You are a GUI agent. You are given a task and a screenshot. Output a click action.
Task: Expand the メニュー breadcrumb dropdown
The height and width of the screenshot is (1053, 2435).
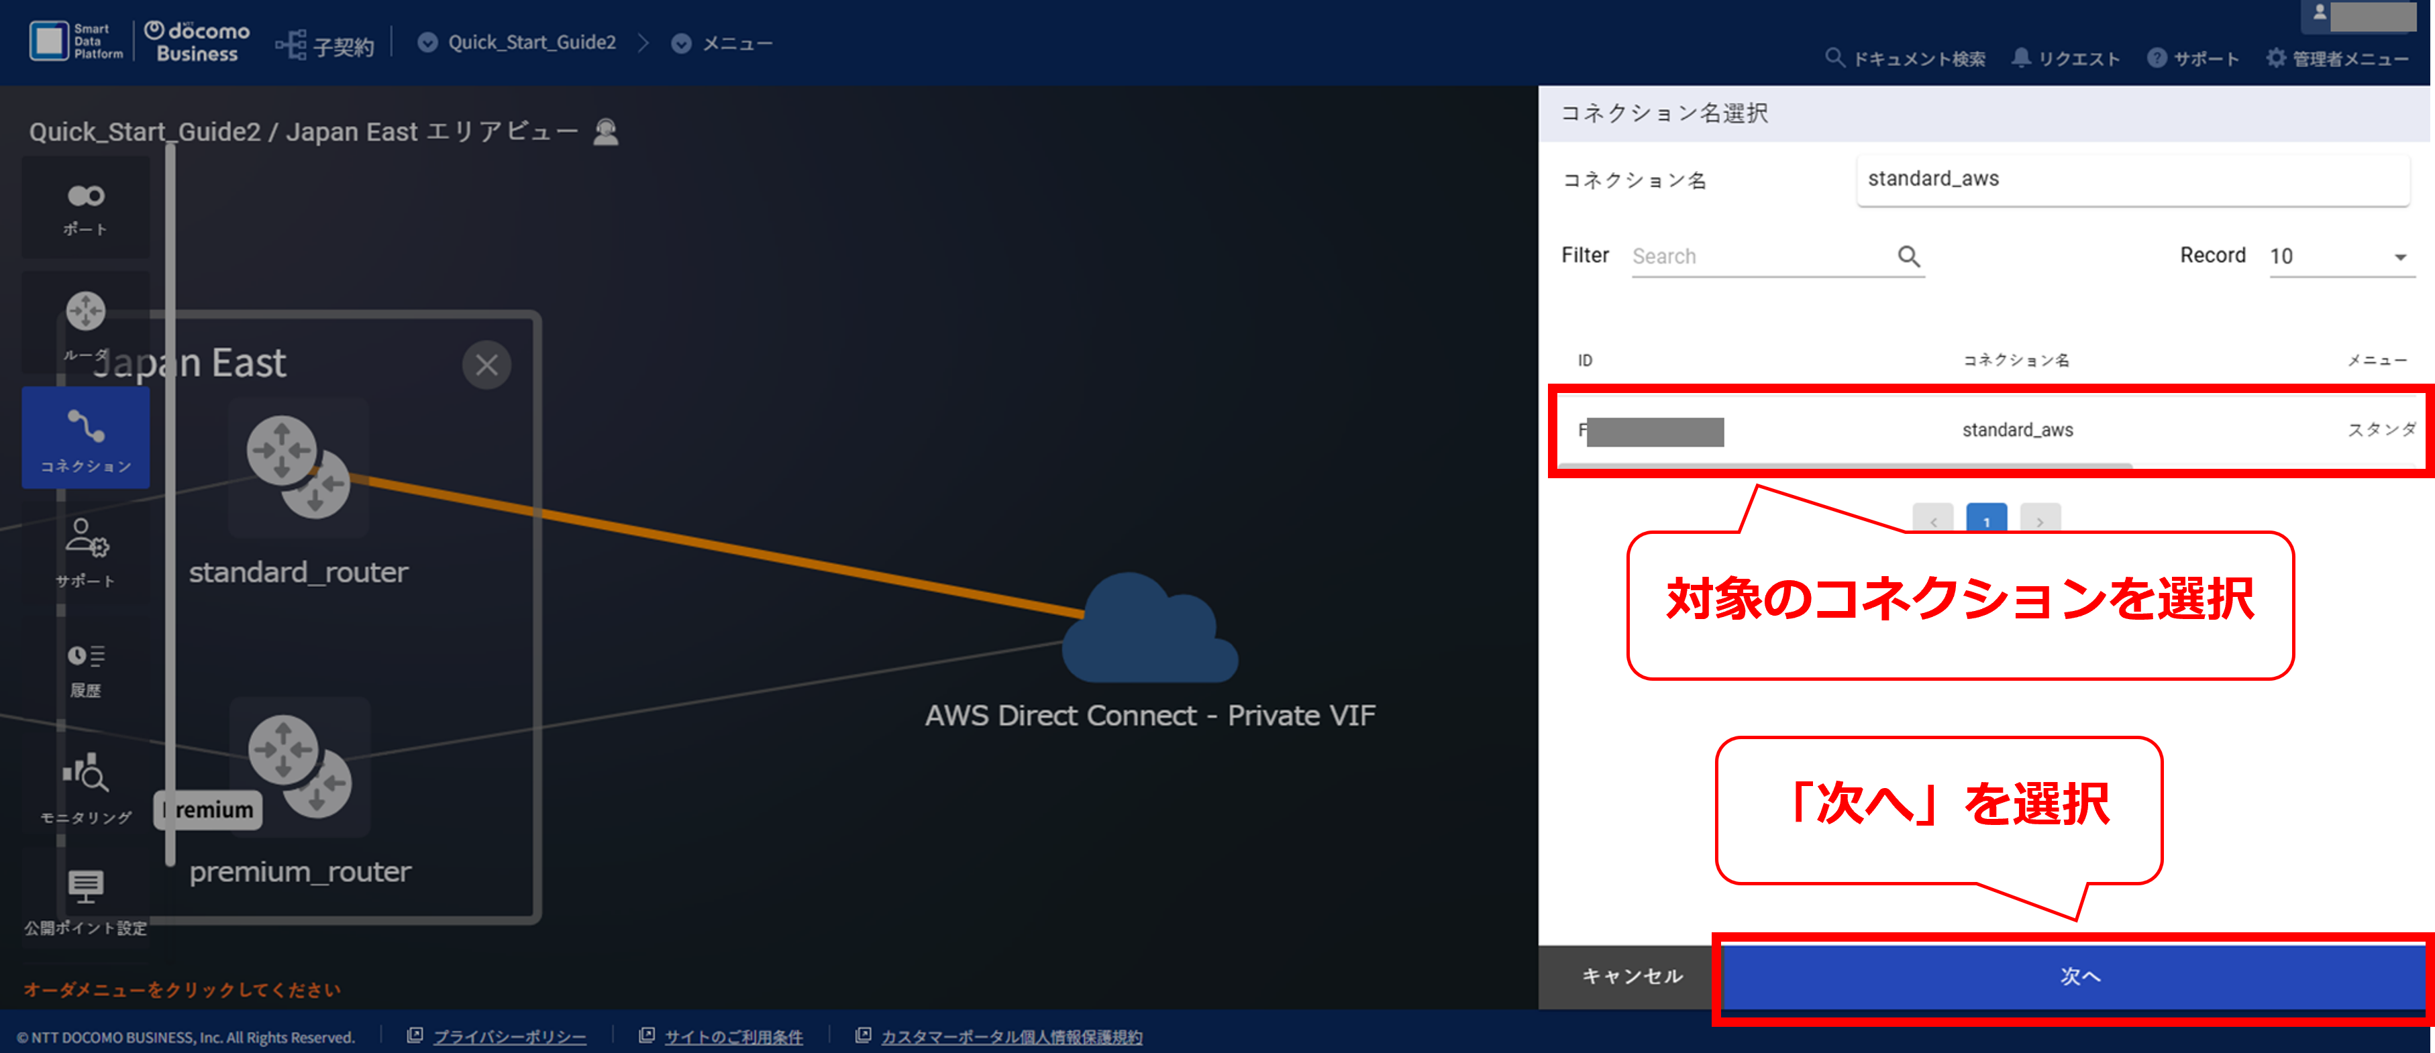[680, 44]
